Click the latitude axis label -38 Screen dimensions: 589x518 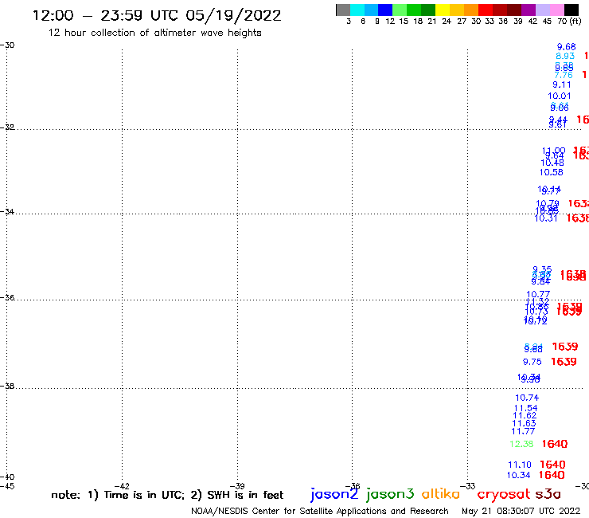point(7,387)
